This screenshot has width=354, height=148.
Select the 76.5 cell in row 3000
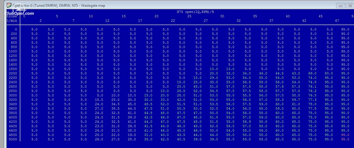tap(312, 96)
